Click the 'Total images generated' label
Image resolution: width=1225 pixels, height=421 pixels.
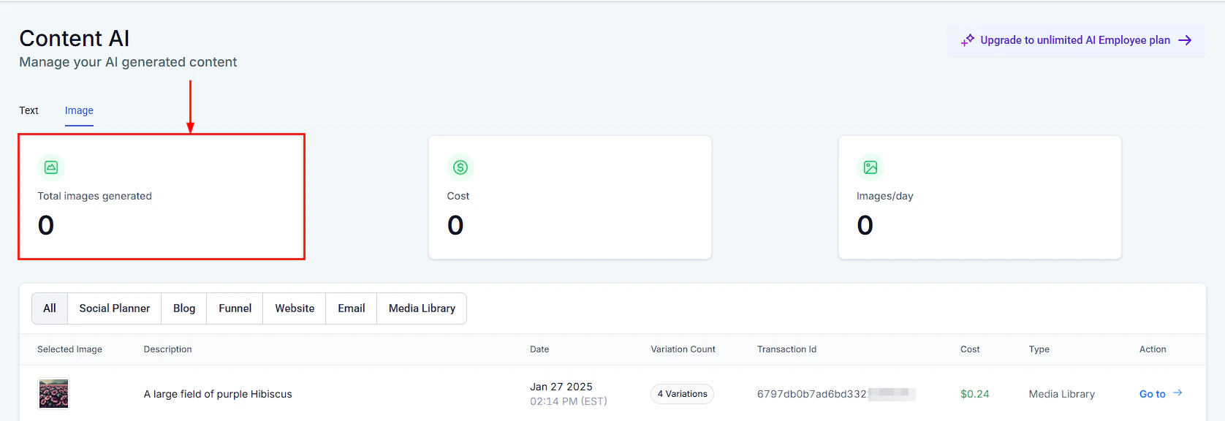[95, 196]
